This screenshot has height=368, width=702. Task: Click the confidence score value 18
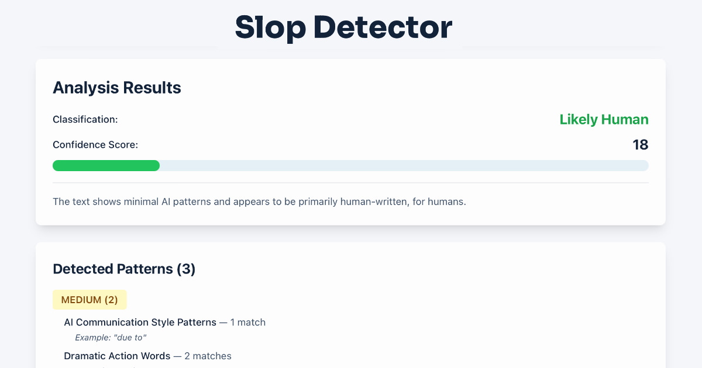click(641, 144)
